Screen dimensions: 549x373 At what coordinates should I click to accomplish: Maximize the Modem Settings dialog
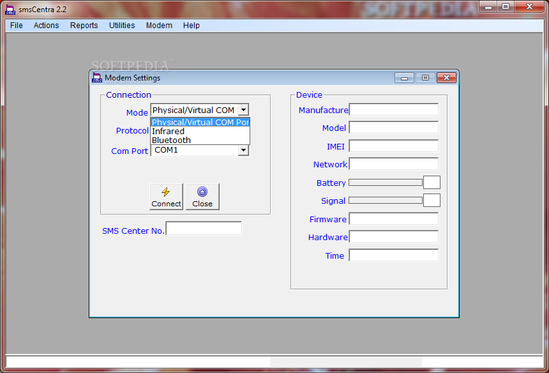pyautogui.click(x=425, y=78)
